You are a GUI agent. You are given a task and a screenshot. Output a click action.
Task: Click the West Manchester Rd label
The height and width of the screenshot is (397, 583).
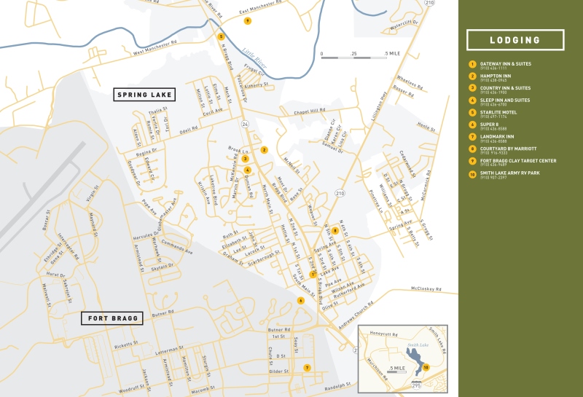point(155,48)
